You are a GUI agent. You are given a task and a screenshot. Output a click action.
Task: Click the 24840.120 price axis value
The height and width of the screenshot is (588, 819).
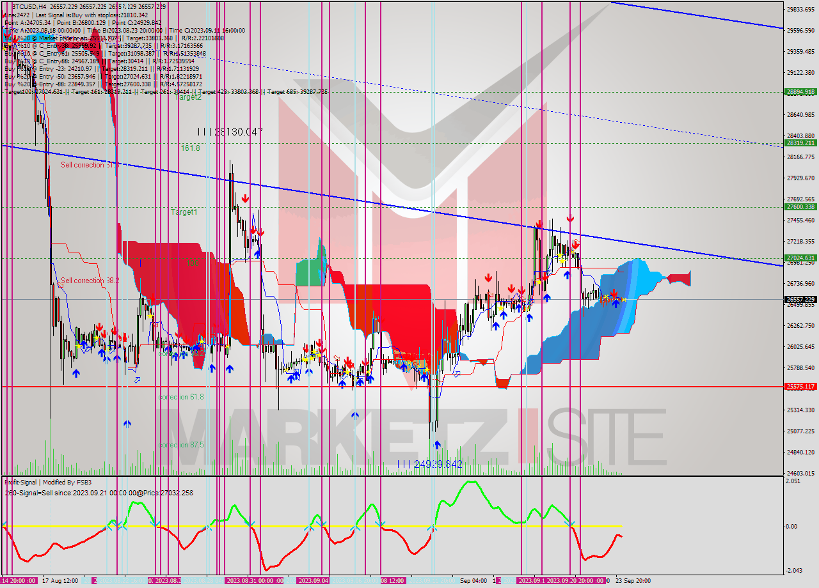801,452
